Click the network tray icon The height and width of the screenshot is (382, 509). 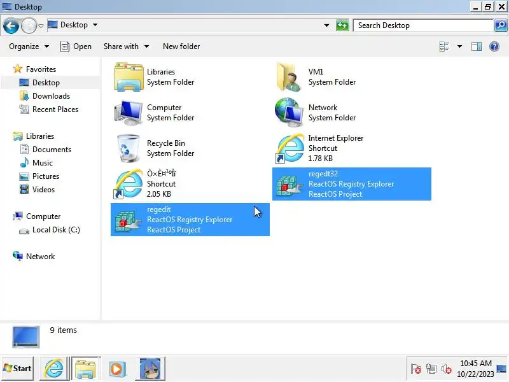pos(431,369)
